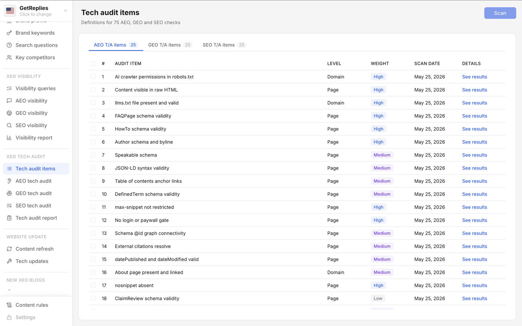See results for No login or paywall gate
This screenshot has width=522, height=326.
(475, 220)
